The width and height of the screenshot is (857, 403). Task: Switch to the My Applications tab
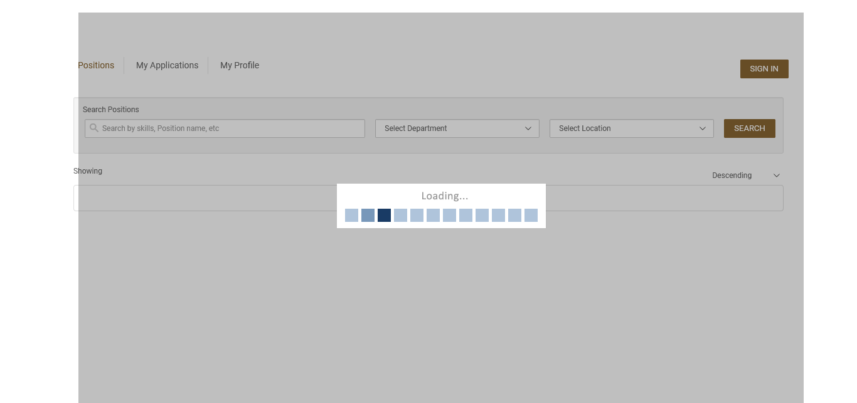pos(167,65)
